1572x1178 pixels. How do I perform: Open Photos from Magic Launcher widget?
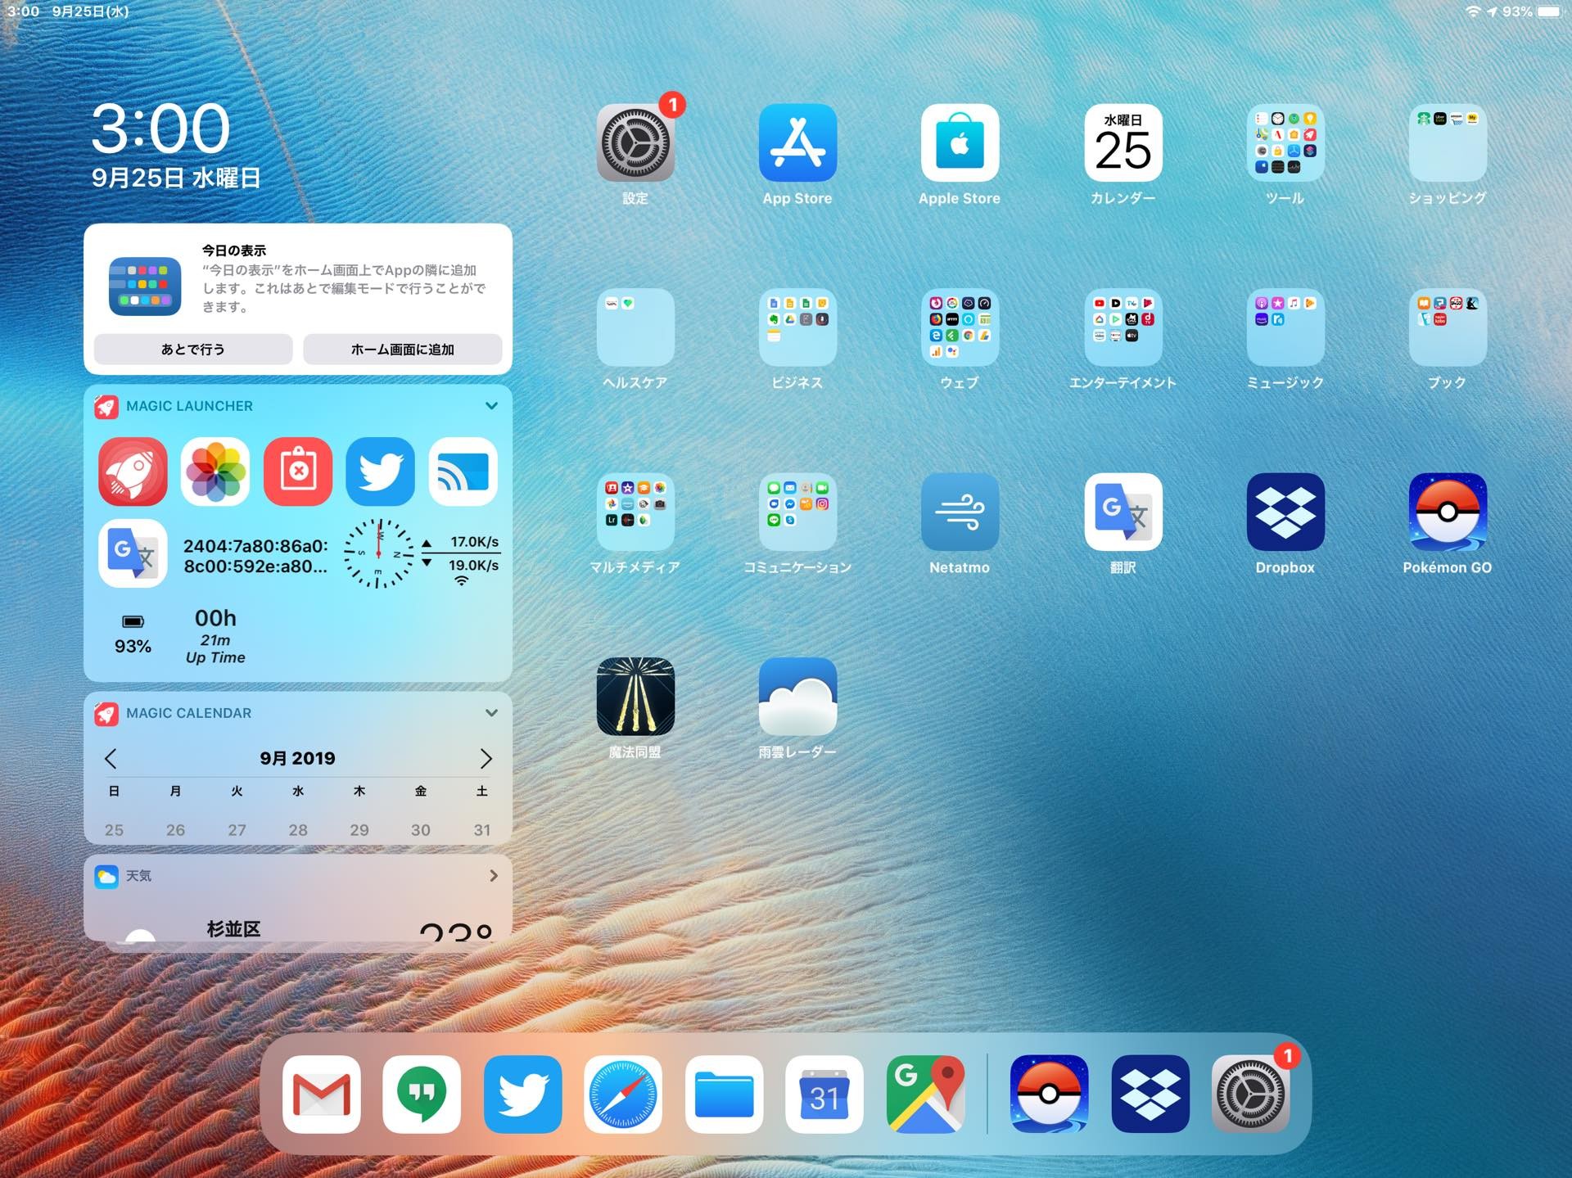pyautogui.click(x=215, y=472)
